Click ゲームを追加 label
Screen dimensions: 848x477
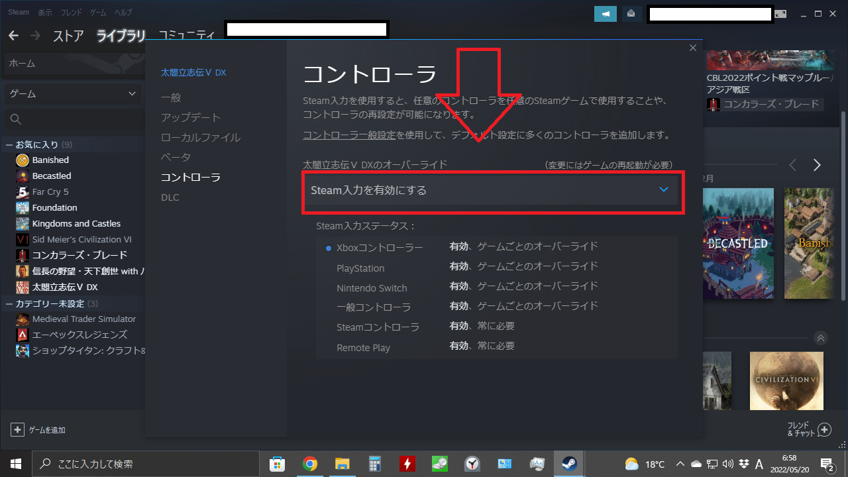click(47, 430)
